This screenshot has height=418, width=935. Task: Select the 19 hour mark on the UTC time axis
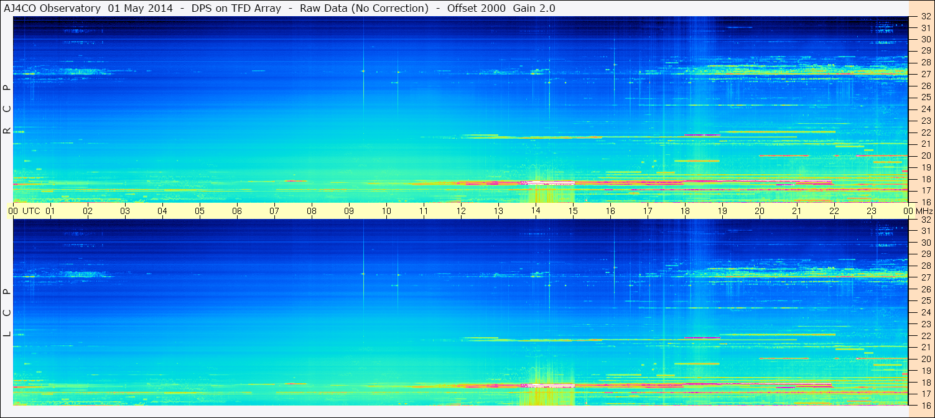722,211
